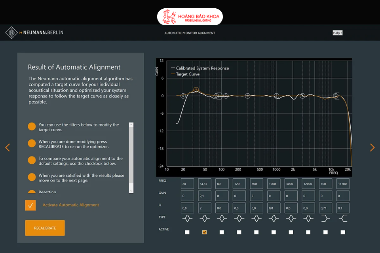Select filter node 0 on the response graph
The width and height of the screenshot is (380, 253).
click(x=183, y=96)
